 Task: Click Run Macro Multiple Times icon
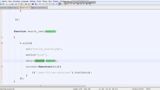point(87,4)
